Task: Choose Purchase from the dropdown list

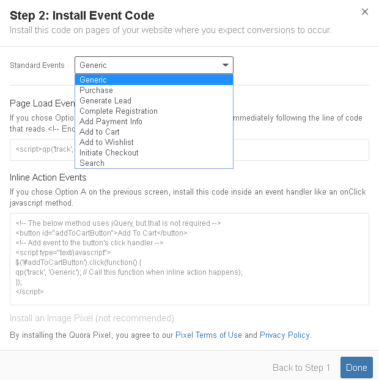Action: click(x=154, y=90)
